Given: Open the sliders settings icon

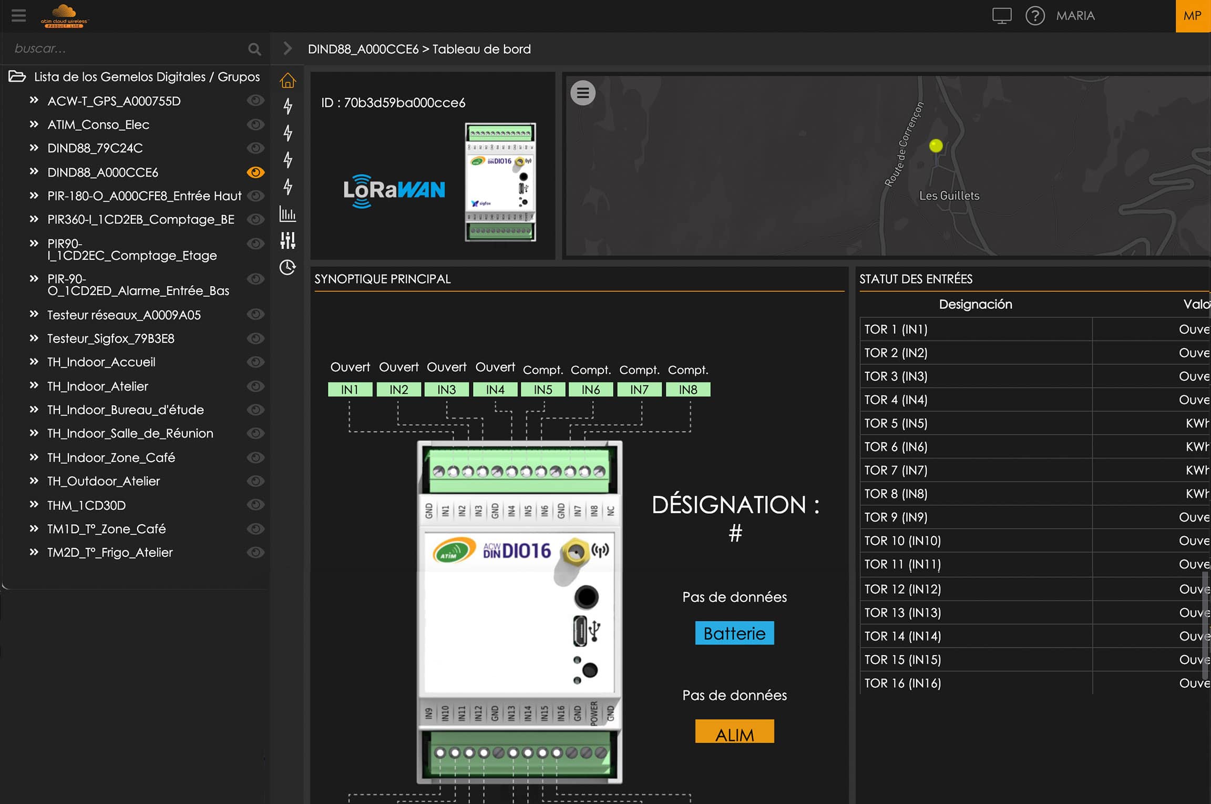Looking at the screenshot, I should (x=288, y=240).
